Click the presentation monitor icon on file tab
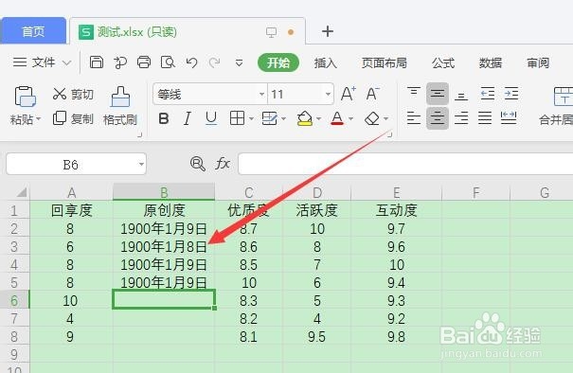This screenshot has height=373, width=573. pos(271,32)
